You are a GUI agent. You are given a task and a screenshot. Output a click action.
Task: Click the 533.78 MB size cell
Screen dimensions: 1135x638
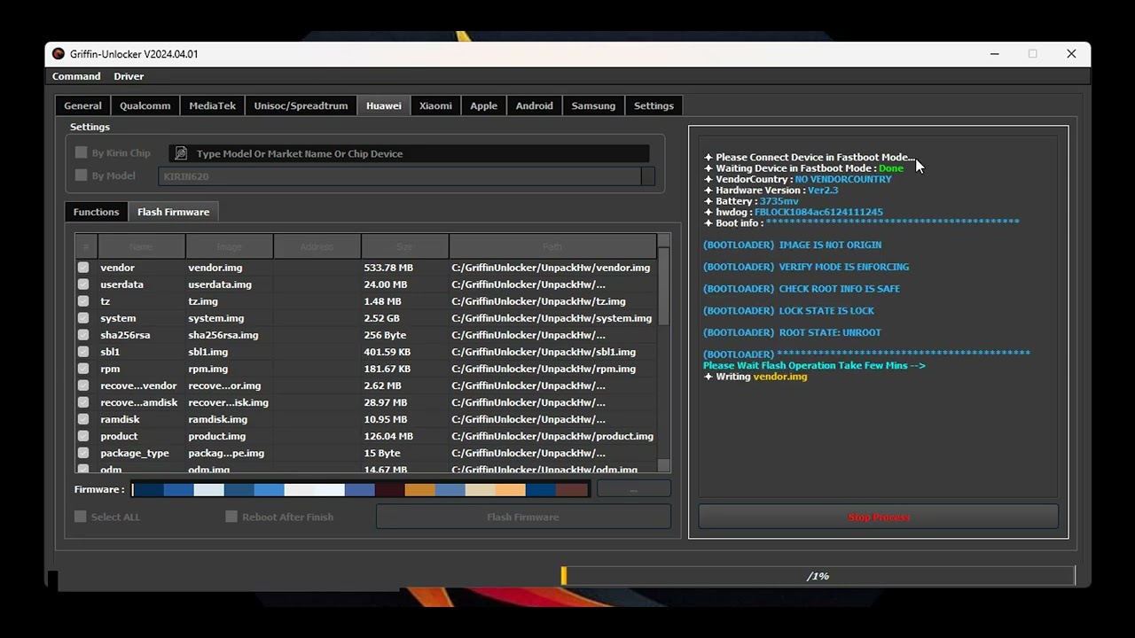click(388, 268)
